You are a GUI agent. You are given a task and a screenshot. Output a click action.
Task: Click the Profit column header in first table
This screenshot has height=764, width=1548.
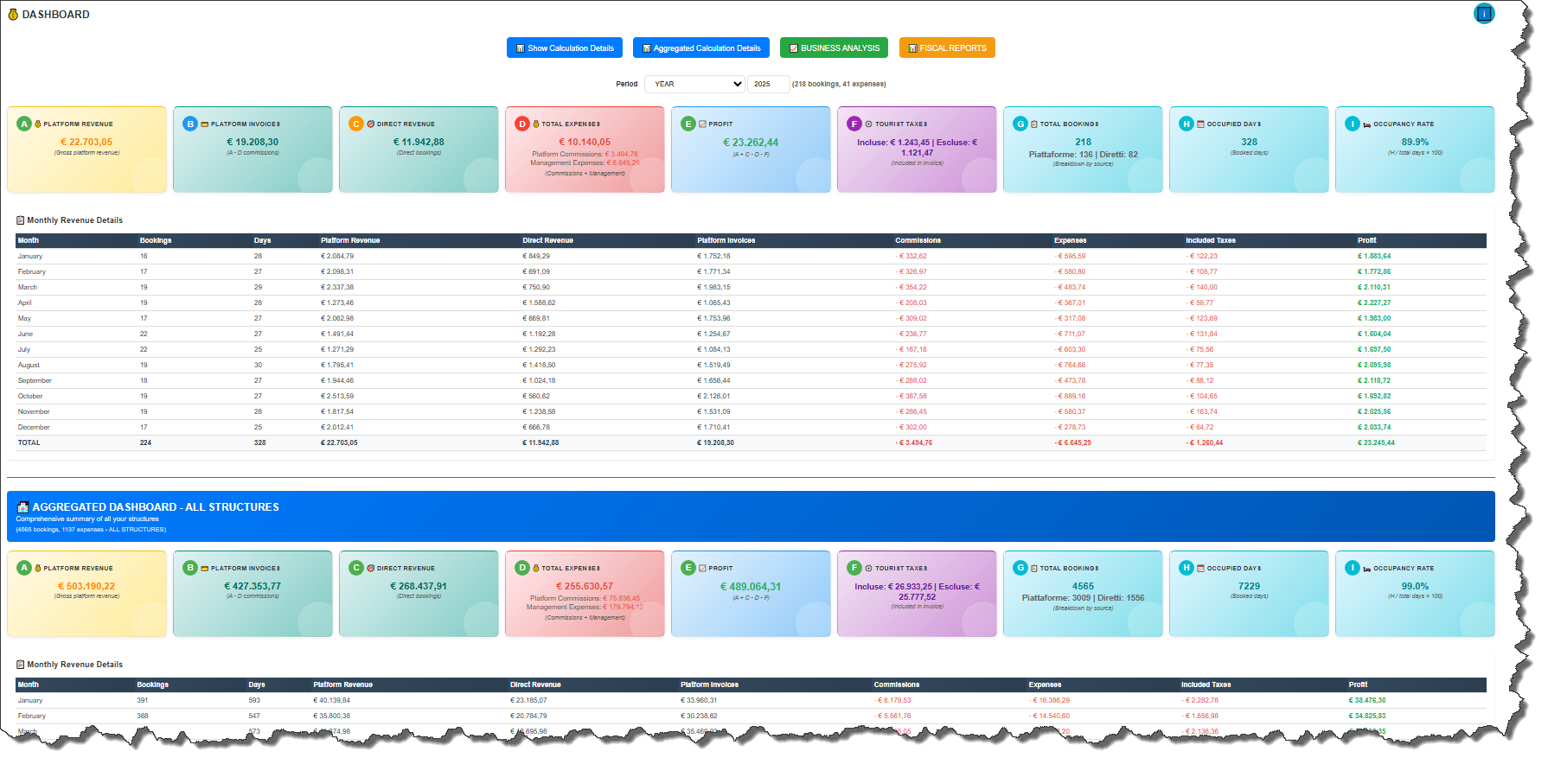1366,240
